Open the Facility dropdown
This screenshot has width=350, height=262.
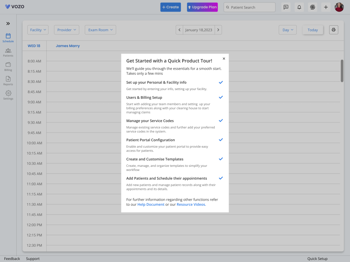(38, 30)
